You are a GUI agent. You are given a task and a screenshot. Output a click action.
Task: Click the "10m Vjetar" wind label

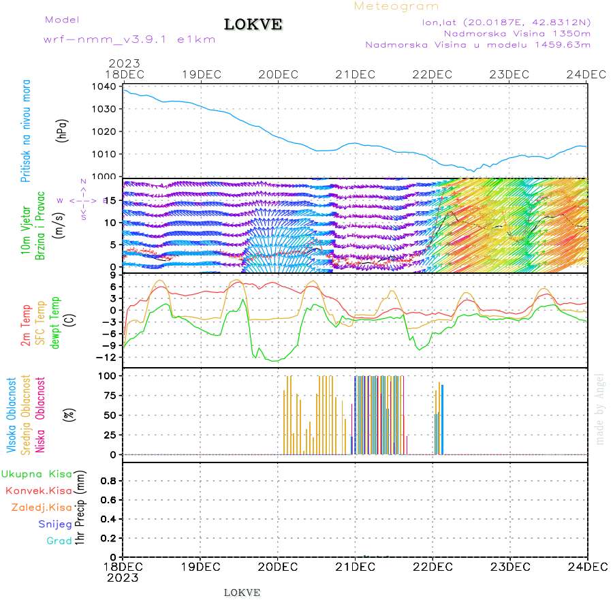coord(26,230)
